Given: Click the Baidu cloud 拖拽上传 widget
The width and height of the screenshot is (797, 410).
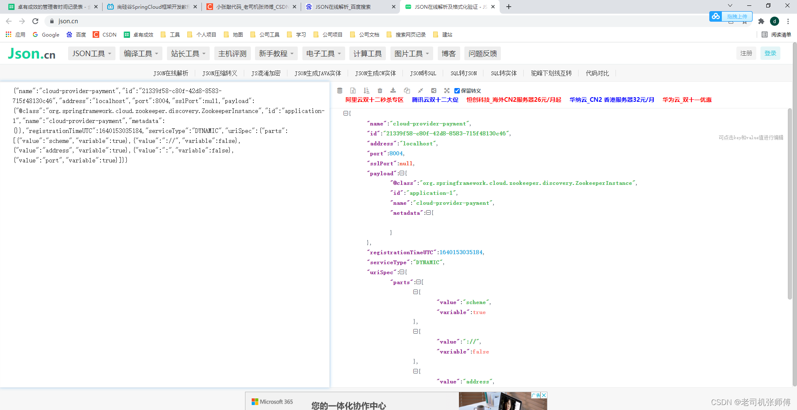Looking at the screenshot, I should click(x=731, y=17).
